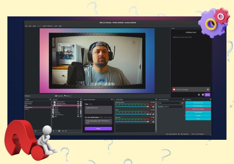The image size is (234, 164).
Task: Expand the top group in Sources list
Action: [x=53, y=102]
